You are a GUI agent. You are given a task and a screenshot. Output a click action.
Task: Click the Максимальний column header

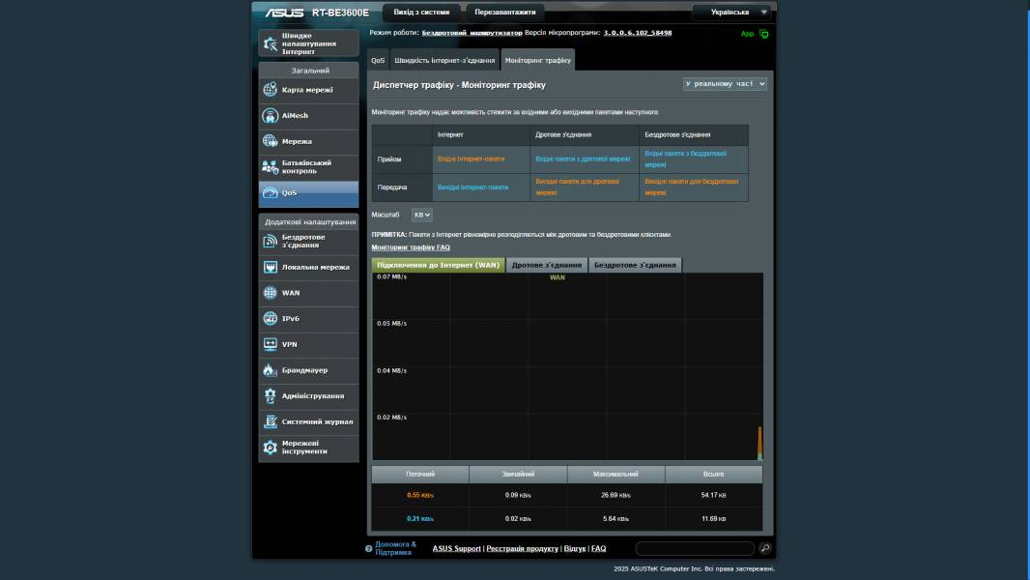pyautogui.click(x=615, y=475)
